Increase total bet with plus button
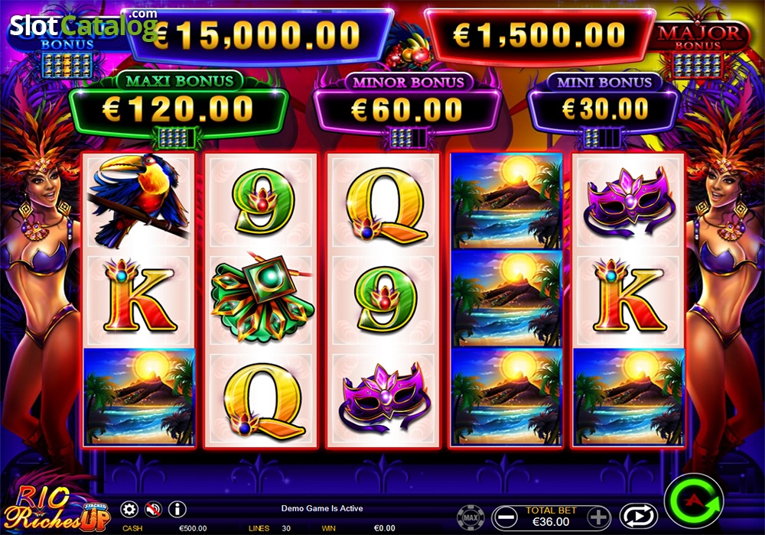The width and height of the screenshot is (765, 535). point(599,517)
